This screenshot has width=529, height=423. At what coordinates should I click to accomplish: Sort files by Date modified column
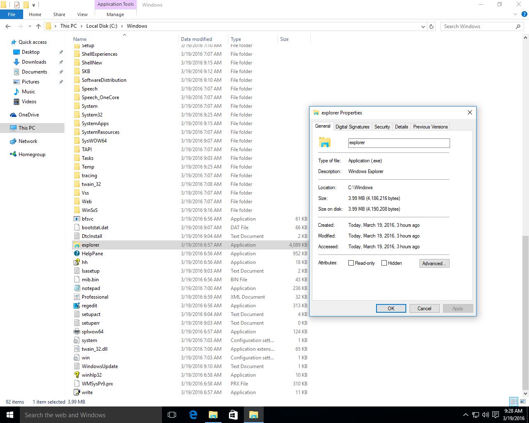point(203,39)
